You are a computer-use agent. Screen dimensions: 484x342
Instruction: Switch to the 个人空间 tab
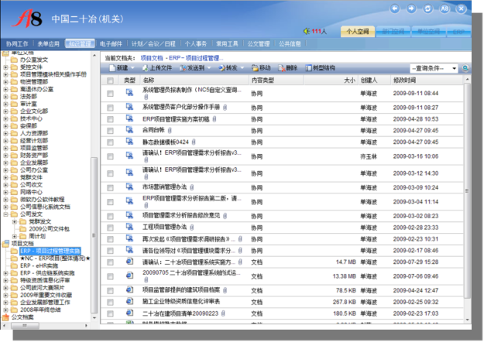(358, 32)
